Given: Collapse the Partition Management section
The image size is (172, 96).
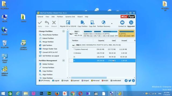Looking at the screenshot, I should pyautogui.click(x=63, y=61).
